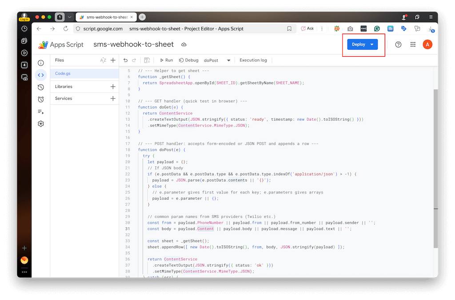The image size is (455, 300).
Task: Sort files alphabetically with AZ icon
Action: [x=103, y=60]
